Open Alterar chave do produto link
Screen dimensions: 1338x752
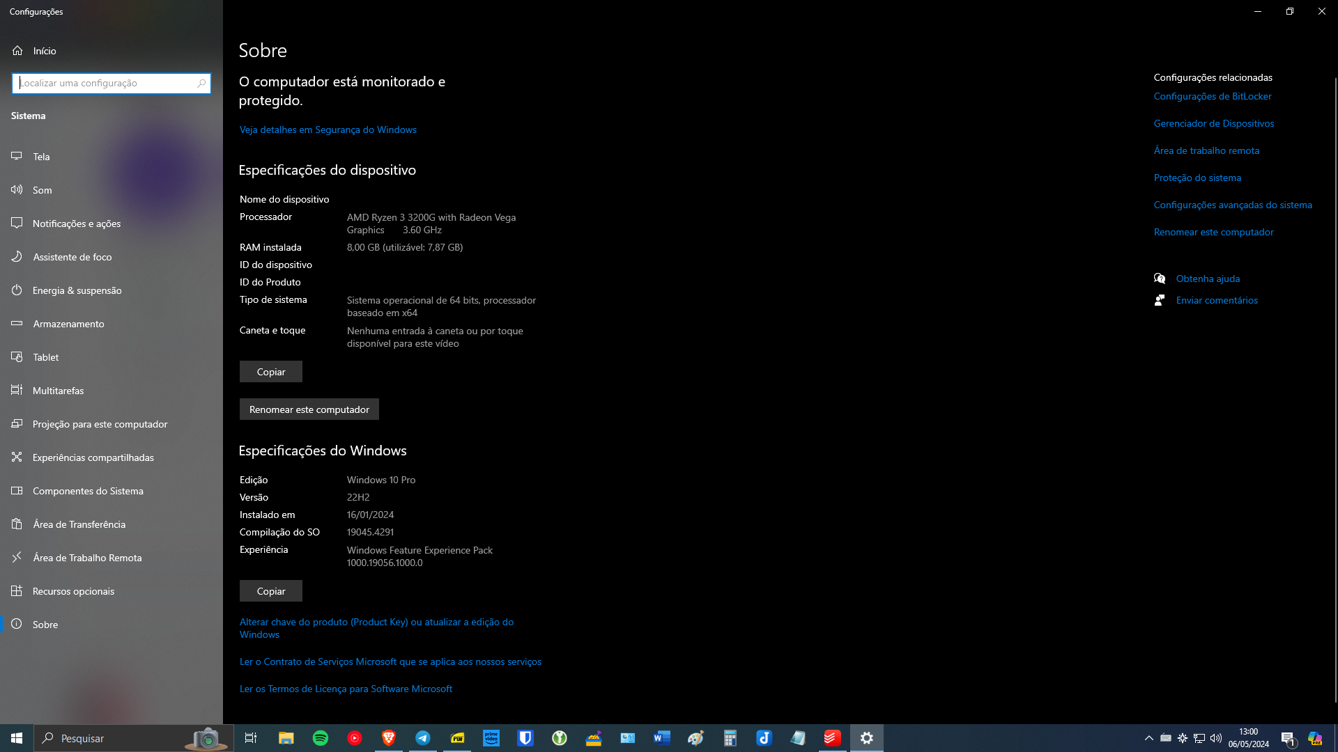[x=376, y=628]
